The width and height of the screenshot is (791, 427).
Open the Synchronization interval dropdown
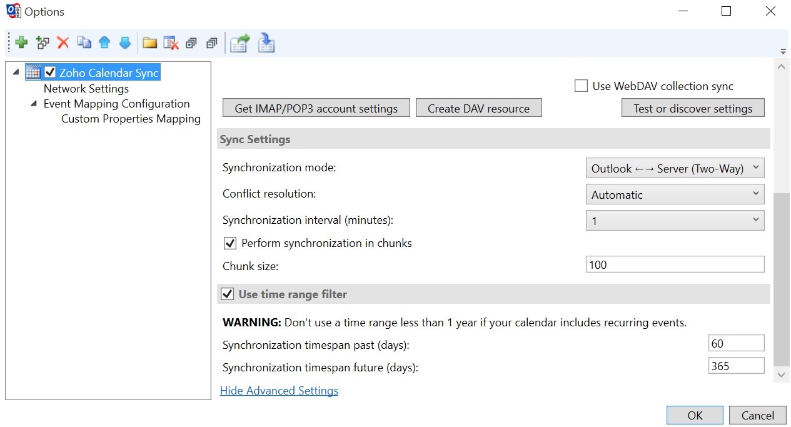tap(675, 221)
